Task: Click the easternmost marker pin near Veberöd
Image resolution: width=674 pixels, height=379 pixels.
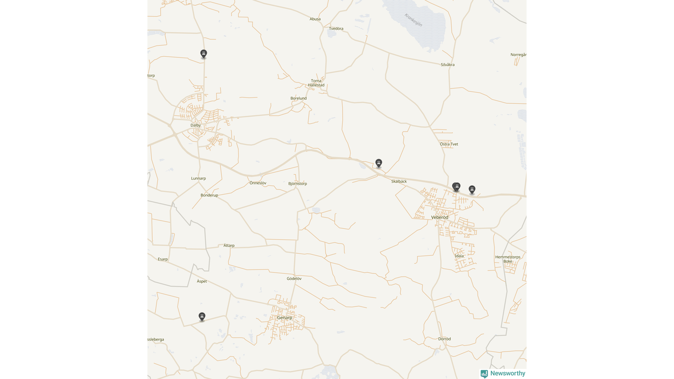Action: pyautogui.click(x=472, y=189)
